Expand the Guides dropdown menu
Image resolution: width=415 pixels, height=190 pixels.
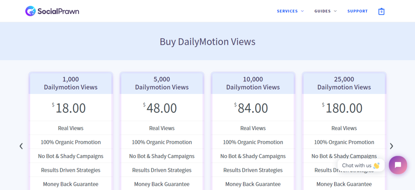click(325, 11)
